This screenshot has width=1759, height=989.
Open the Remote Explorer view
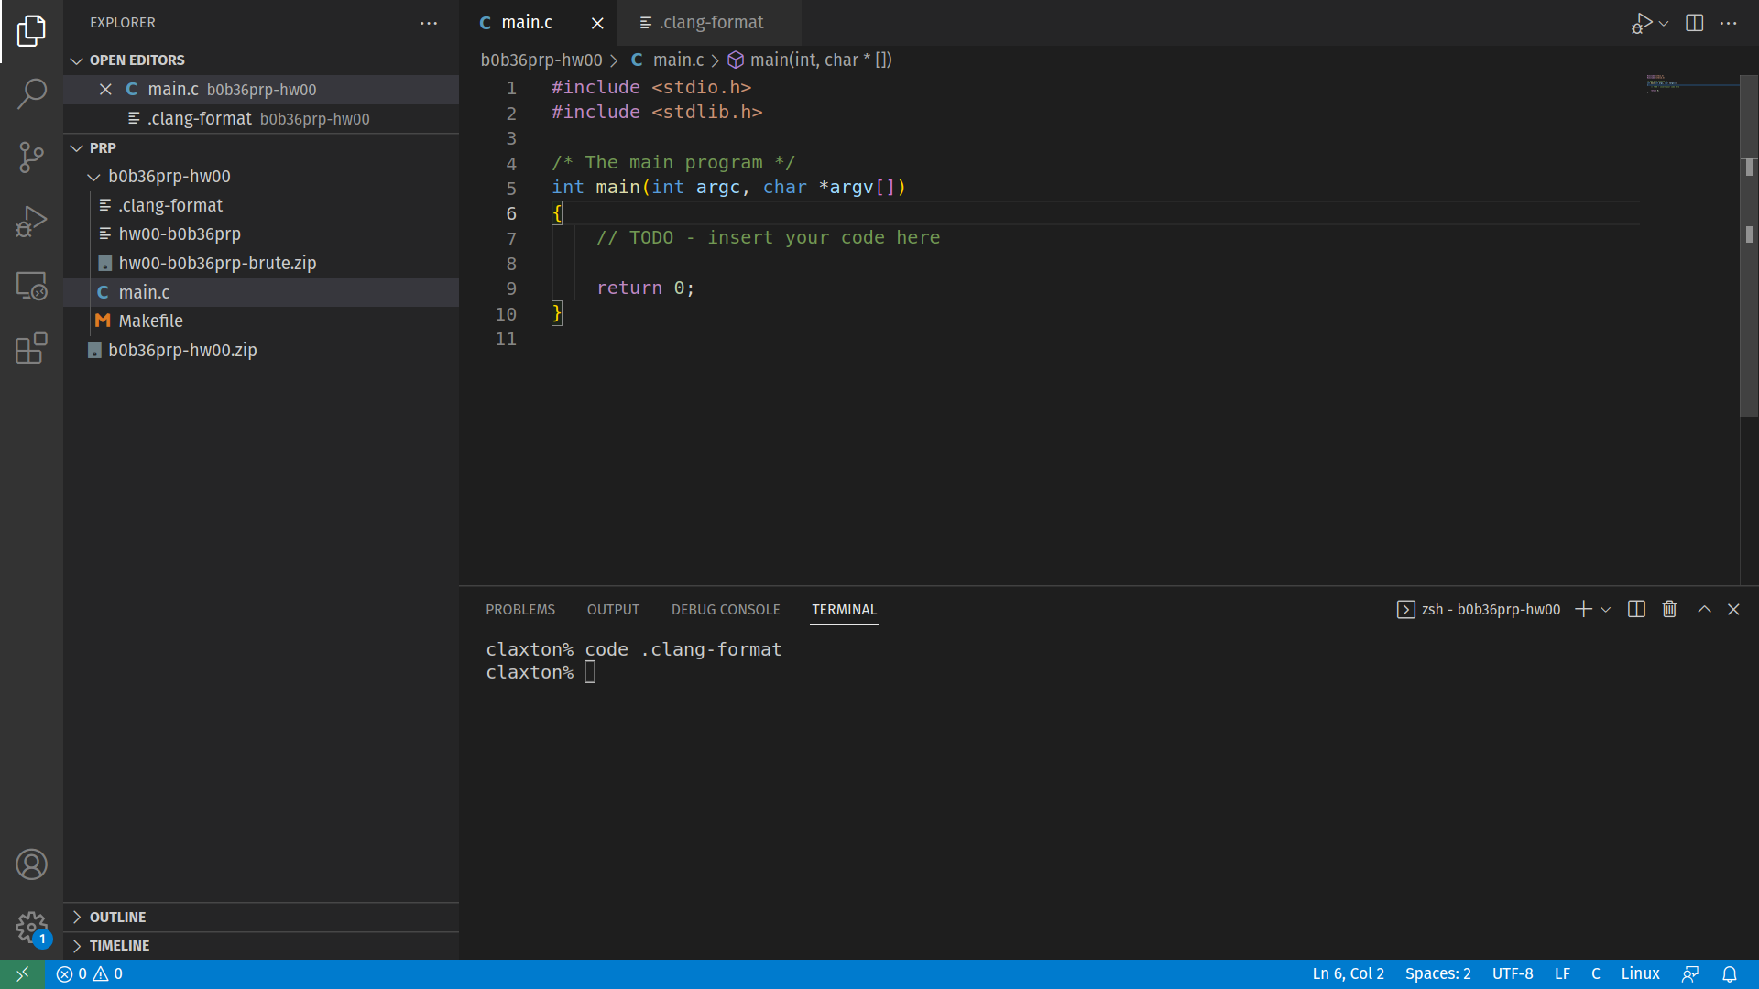(32, 286)
